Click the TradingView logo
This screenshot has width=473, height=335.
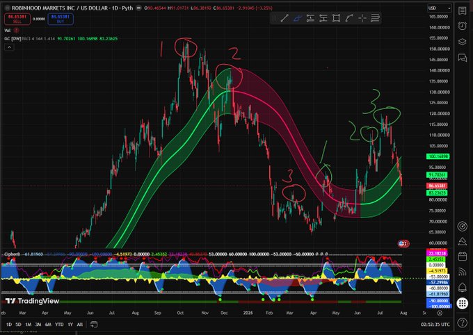pyautogui.click(x=32, y=301)
